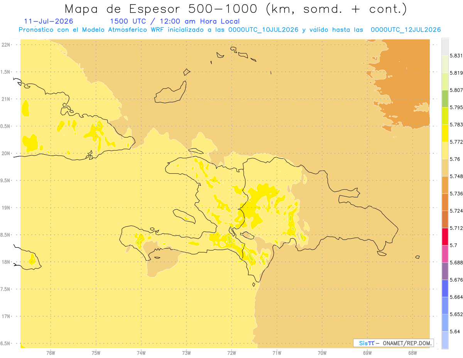Click the '19N' latitude label
Image resolution: width=463 pixels, height=358 pixels.
tap(6, 207)
